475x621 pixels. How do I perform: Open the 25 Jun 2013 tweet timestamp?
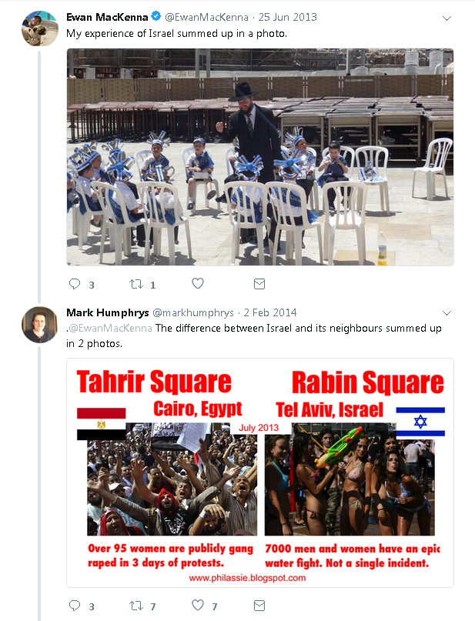coord(288,17)
